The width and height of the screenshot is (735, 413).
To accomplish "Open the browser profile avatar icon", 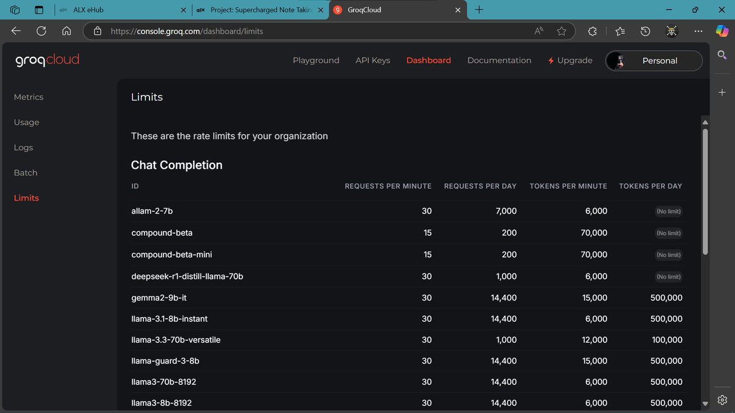I will click(x=672, y=31).
